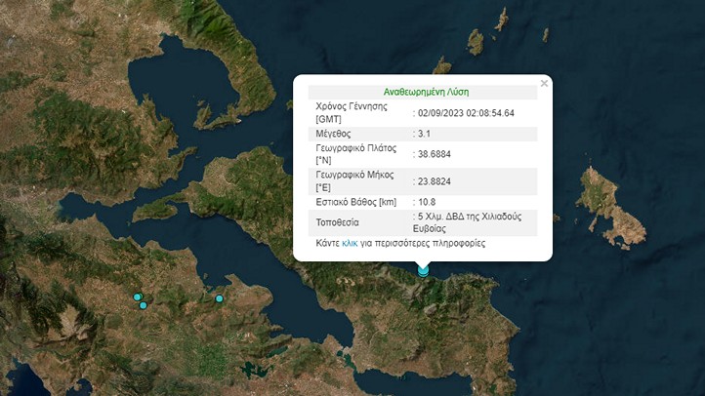This screenshot has width=705, height=396.
Task: Click the 'Αναθεωρημένη Λύση' popup heading
Action: pyautogui.click(x=423, y=92)
